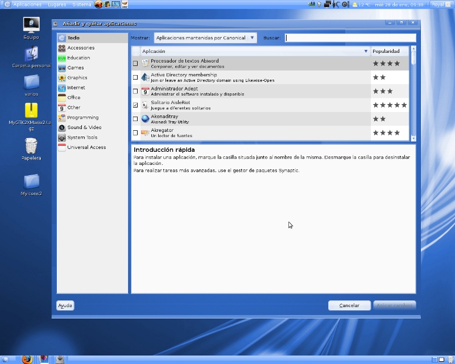The image size is (455, 364).
Task: Open the Other category
Action: (92, 107)
